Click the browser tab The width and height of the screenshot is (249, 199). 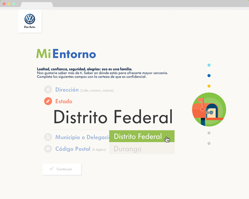37,5
